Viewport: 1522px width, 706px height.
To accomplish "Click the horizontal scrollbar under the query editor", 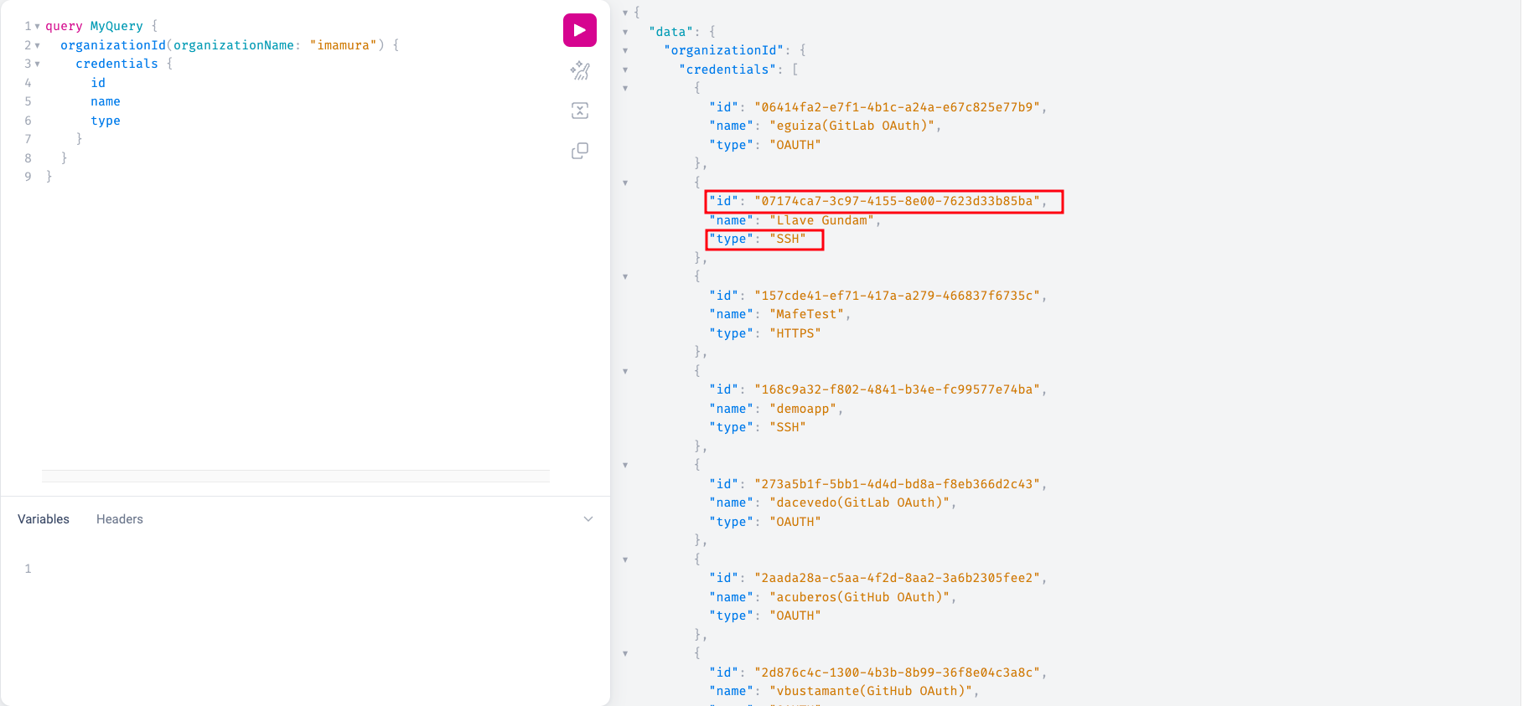I will tap(295, 476).
